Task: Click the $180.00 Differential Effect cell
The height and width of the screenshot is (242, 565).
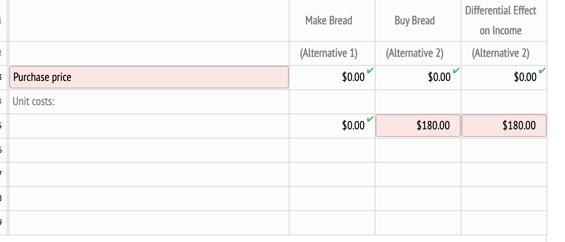Action: coord(504,126)
